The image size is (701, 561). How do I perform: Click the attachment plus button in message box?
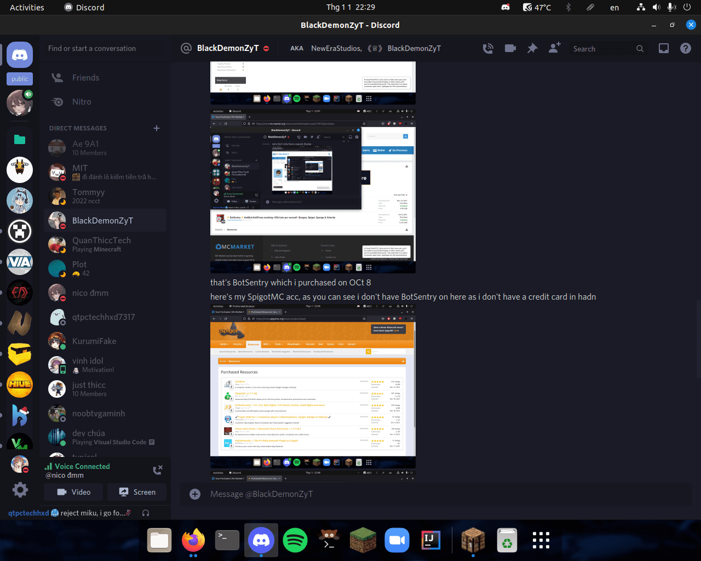pyautogui.click(x=195, y=494)
